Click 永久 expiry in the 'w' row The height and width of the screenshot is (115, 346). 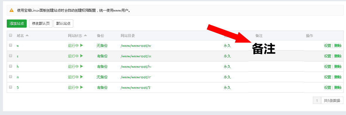[227, 46]
